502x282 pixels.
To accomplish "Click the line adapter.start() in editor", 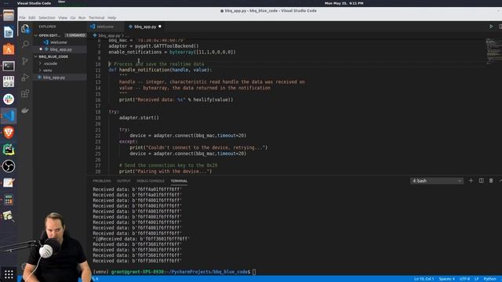I will coord(139,117).
